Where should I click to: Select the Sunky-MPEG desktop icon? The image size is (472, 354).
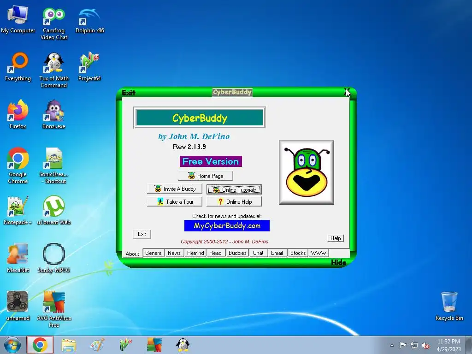(x=53, y=258)
